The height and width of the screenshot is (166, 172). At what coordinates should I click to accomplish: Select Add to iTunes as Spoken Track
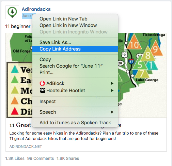pos(75,123)
